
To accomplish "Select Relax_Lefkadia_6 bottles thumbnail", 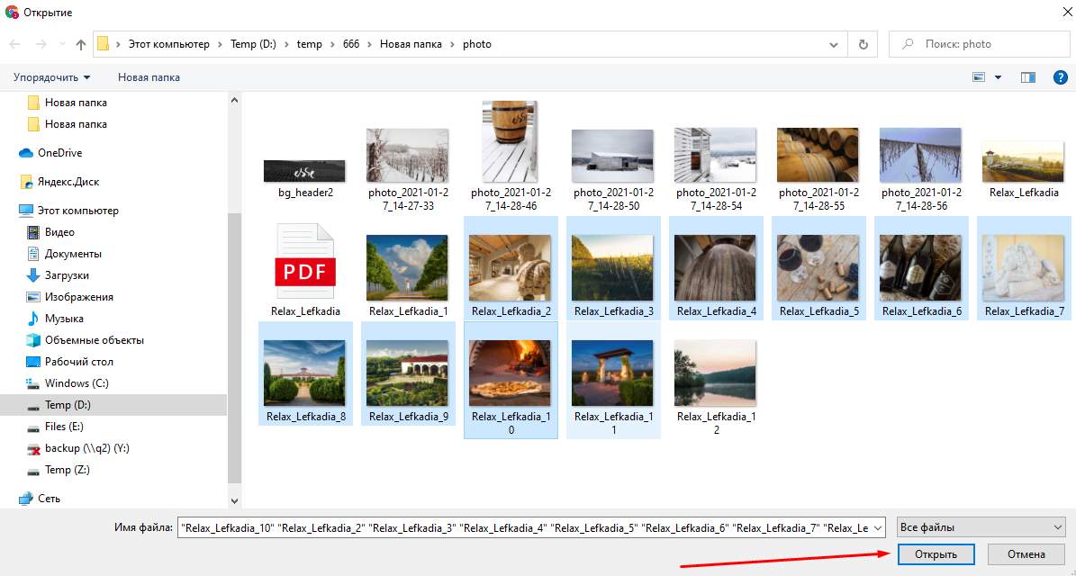I will point(922,268).
